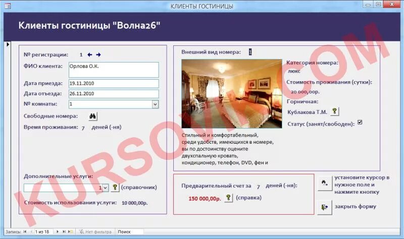
Task: Click the ФИО клиента field with Орлова О.К.
Action: pos(114,70)
